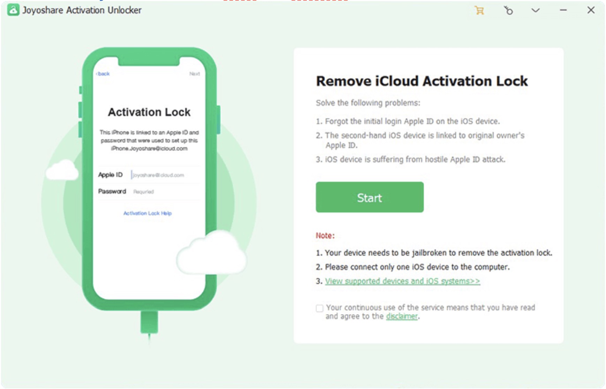606x389 pixels.
Task: Click the phone illustration's Activation Lock title
Action: pyautogui.click(x=149, y=112)
